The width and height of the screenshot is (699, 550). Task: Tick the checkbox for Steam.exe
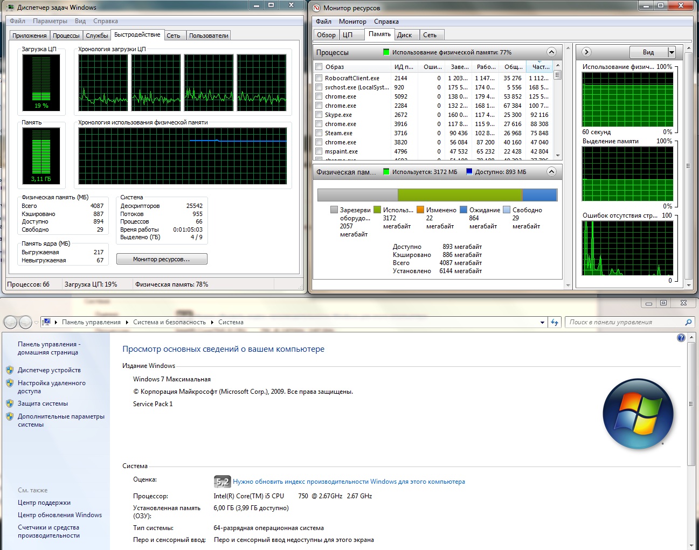319,133
